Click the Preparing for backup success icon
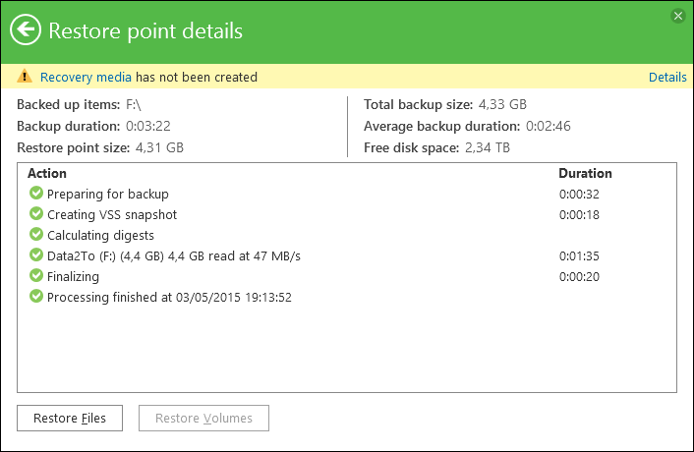Viewport: 694px width, 452px height. [37, 194]
